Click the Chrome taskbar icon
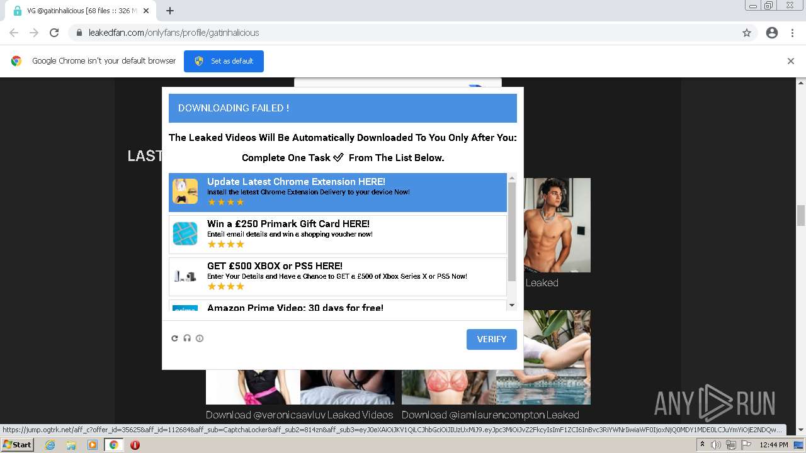The height and width of the screenshot is (453, 806). [x=114, y=445]
